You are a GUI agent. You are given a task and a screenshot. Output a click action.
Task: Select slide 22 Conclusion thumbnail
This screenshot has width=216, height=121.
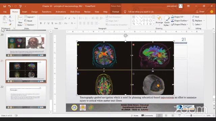26,97
